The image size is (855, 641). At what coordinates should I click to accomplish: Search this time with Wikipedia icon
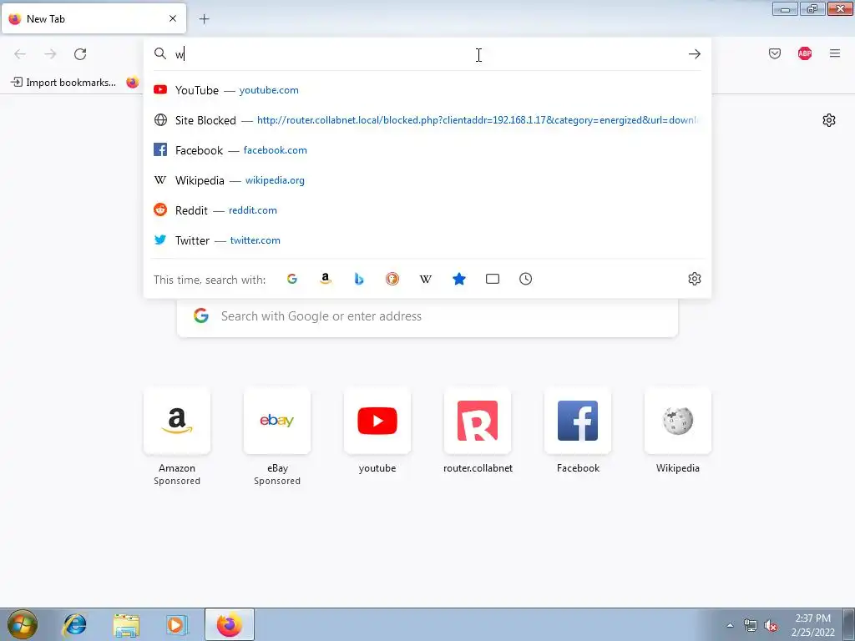coord(425,279)
